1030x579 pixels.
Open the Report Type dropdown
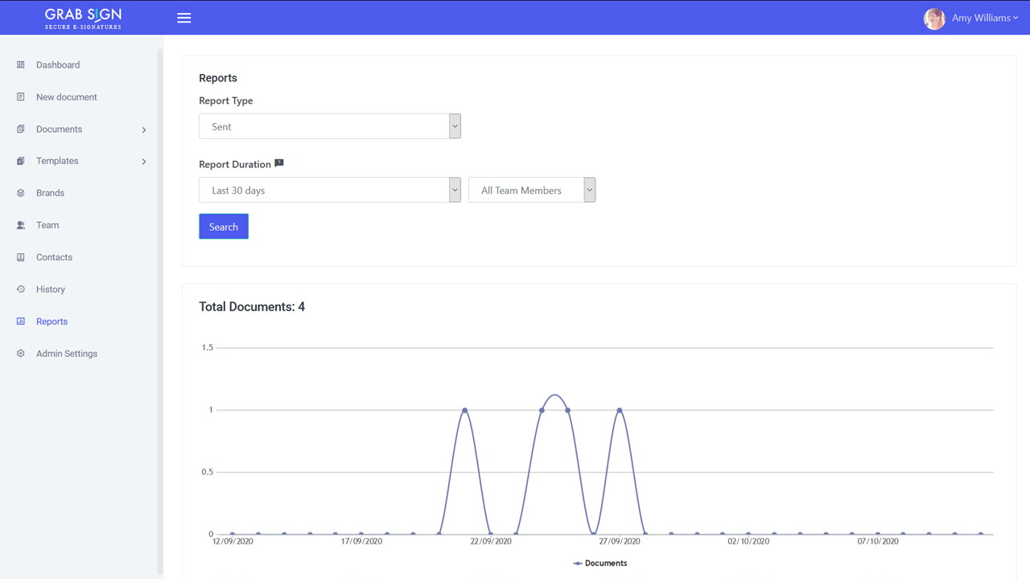tap(329, 126)
